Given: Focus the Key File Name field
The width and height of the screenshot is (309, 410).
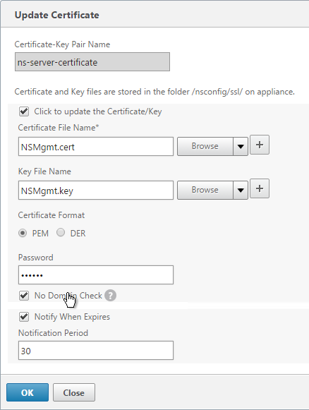Looking at the screenshot, I should point(96,191).
